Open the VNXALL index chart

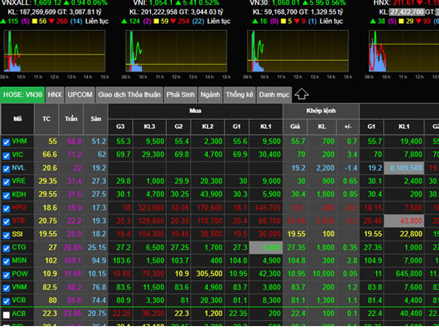click(54, 51)
